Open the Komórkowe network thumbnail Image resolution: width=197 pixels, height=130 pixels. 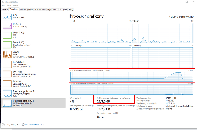click(x=7, y=64)
